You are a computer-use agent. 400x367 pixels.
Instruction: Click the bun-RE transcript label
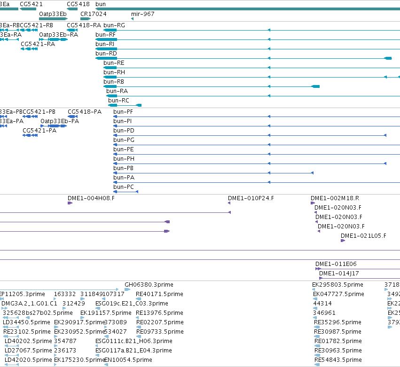[x=114, y=63]
